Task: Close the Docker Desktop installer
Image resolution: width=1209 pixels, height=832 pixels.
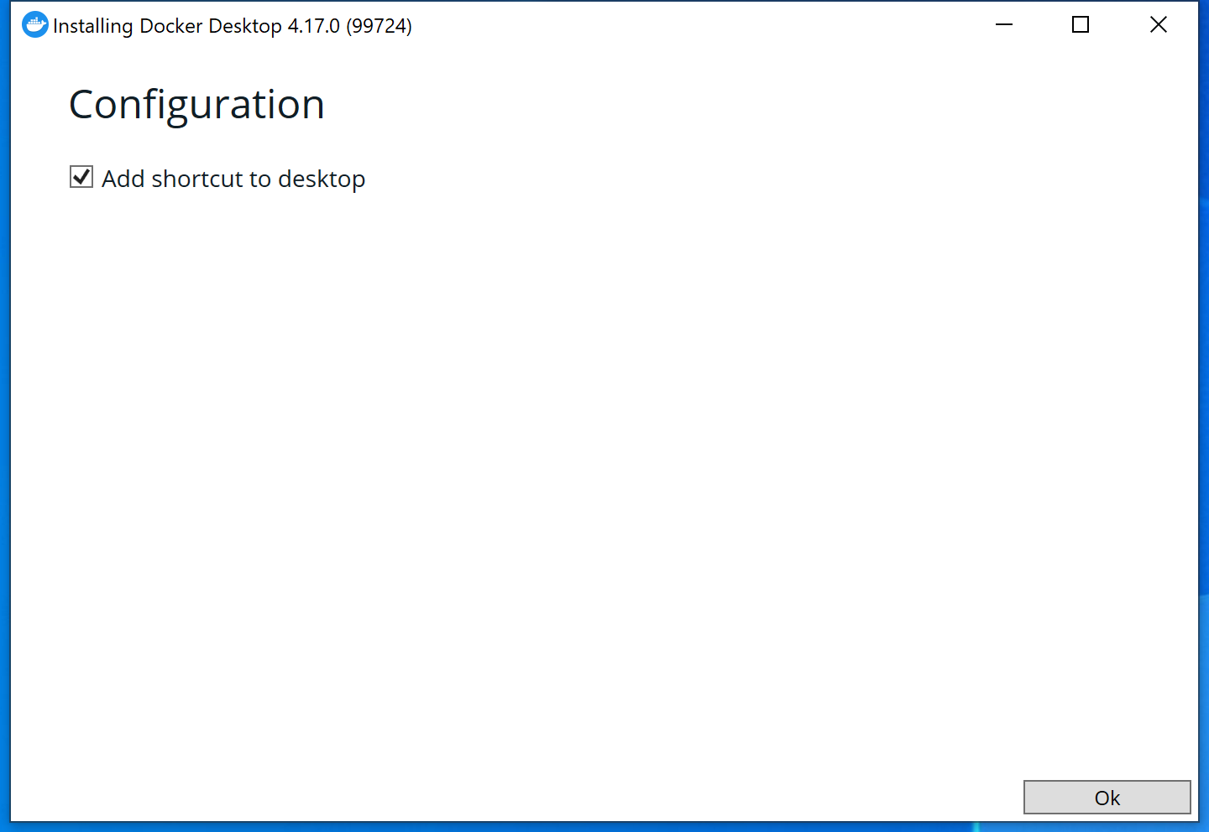Action: [1158, 24]
